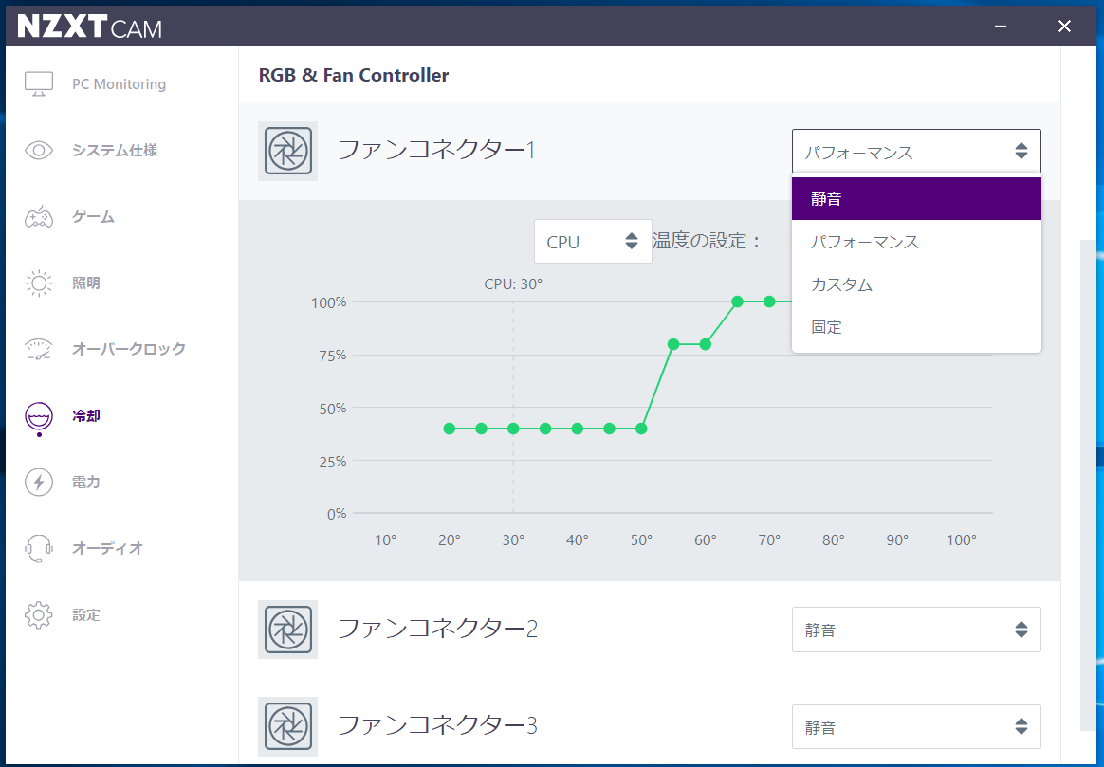Screen dimensions: 1104x767
Task: Choose 固定 from the dropdown list
Action: click(x=916, y=327)
